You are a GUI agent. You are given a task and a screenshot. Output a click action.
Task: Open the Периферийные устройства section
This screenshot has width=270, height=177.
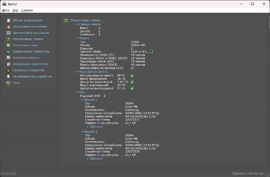tap(32, 76)
